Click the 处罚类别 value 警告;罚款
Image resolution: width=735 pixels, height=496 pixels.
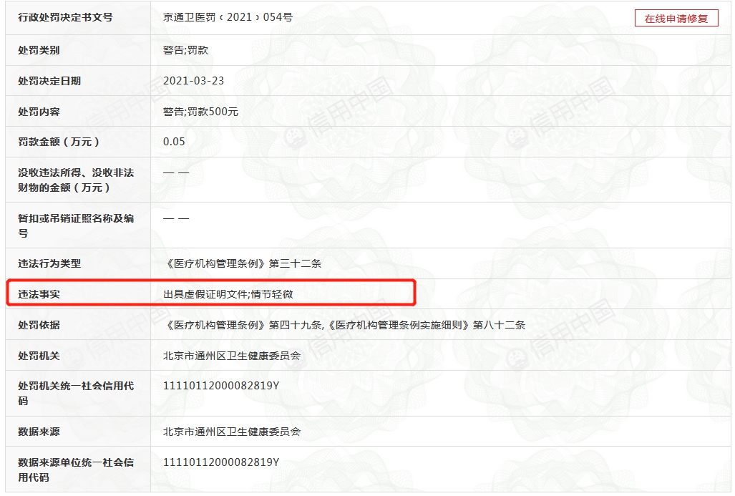coord(185,50)
